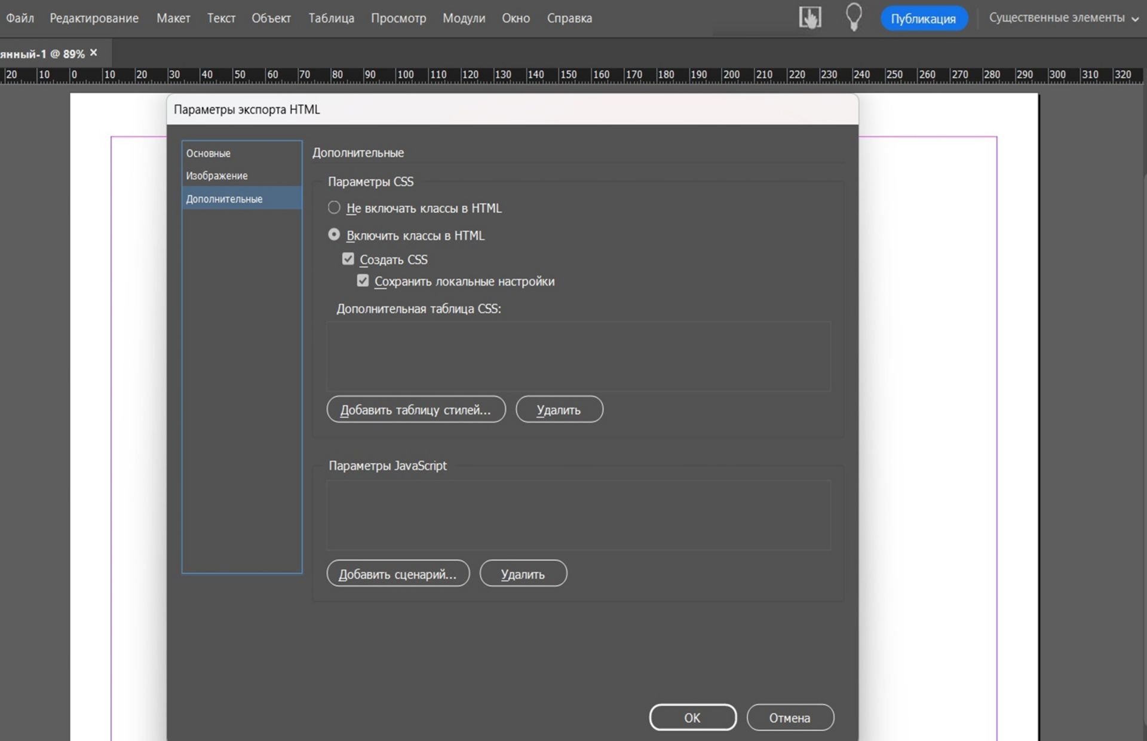Close the document tab with X

(94, 53)
